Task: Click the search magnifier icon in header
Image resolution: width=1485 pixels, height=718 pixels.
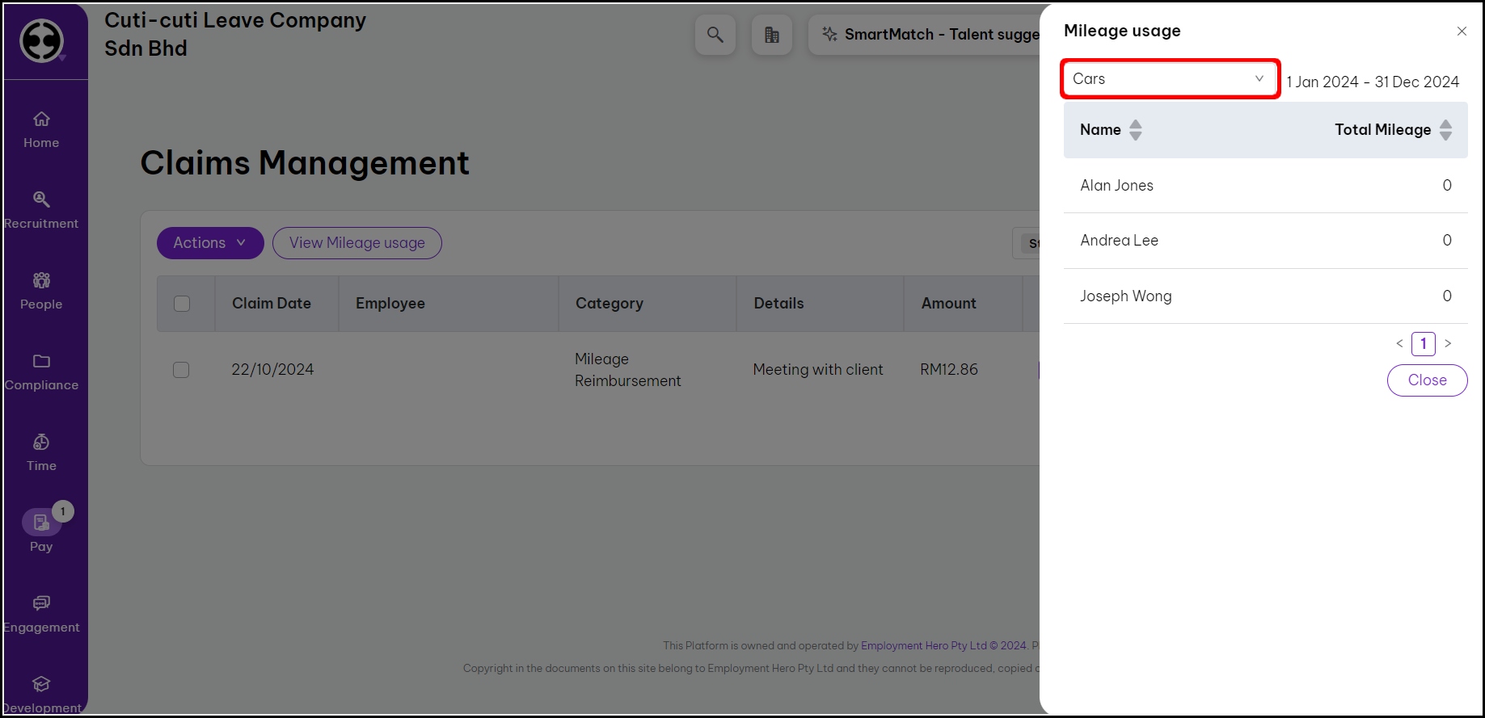Action: pyautogui.click(x=715, y=35)
